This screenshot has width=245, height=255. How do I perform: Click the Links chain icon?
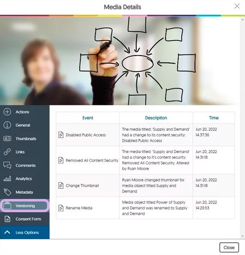(7, 152)
